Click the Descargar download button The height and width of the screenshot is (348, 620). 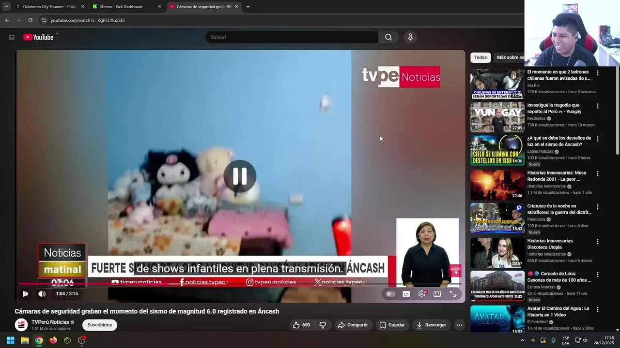[431, 325]
